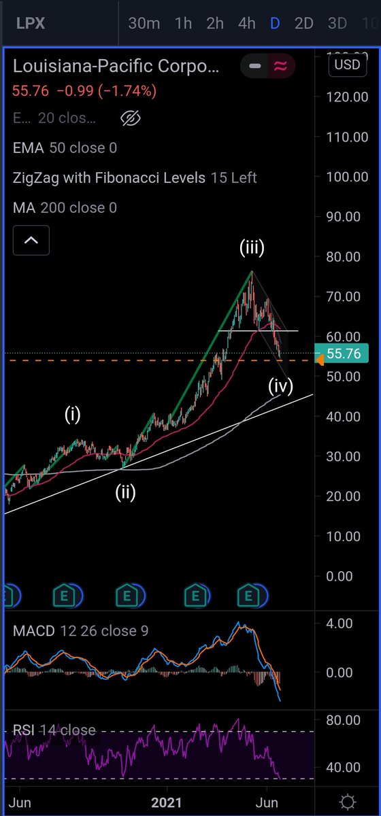Switch to the 2h timeframe
This screenshot has width=381, height=816.
tap(215, 23)
